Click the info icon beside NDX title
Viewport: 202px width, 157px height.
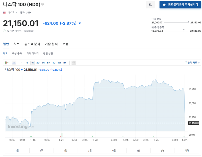pos(42,4)
